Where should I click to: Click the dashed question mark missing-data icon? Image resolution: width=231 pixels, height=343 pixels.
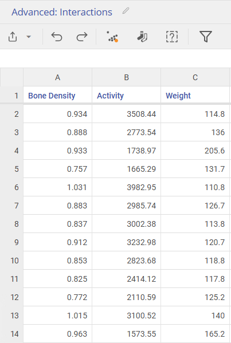tap(172, 37)
